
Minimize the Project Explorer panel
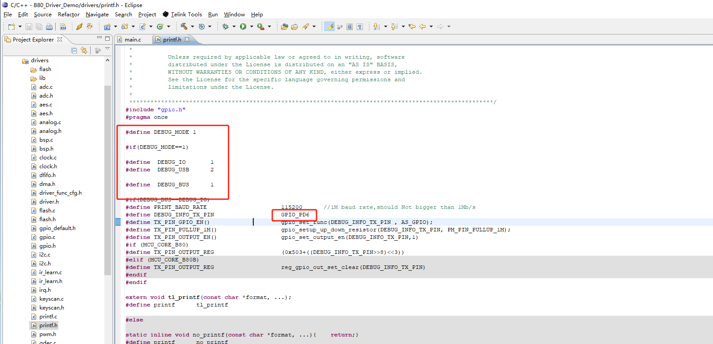tap(99, 38)
